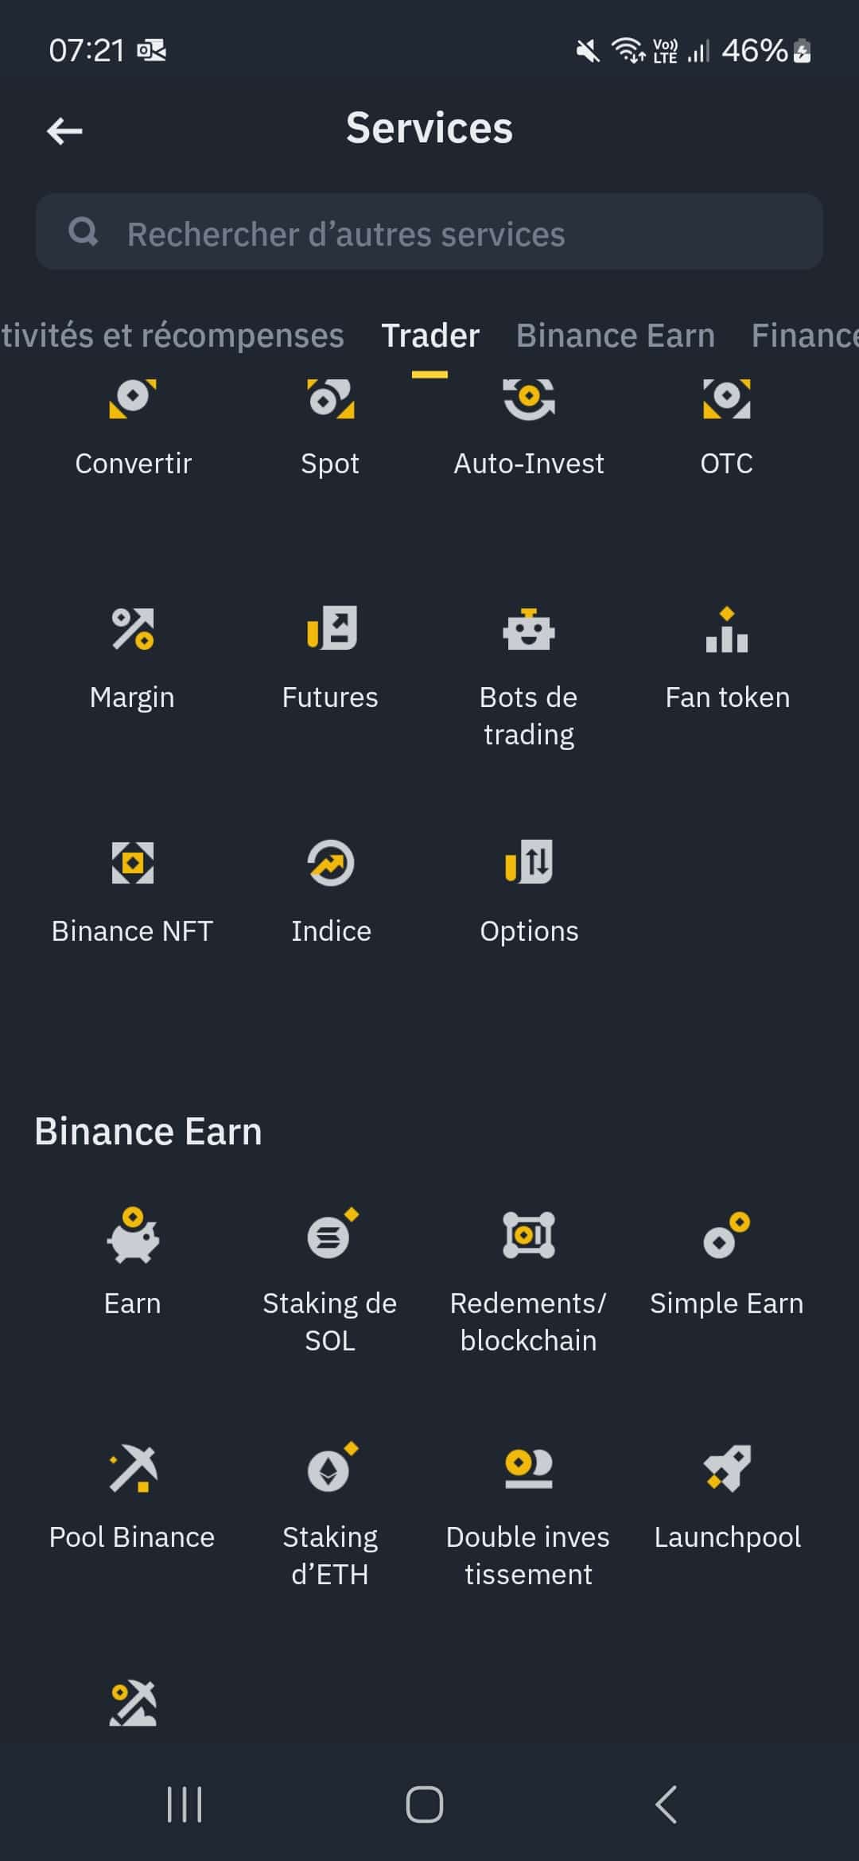Open Launchpool rocket icon

click(x=726, y=1468)
